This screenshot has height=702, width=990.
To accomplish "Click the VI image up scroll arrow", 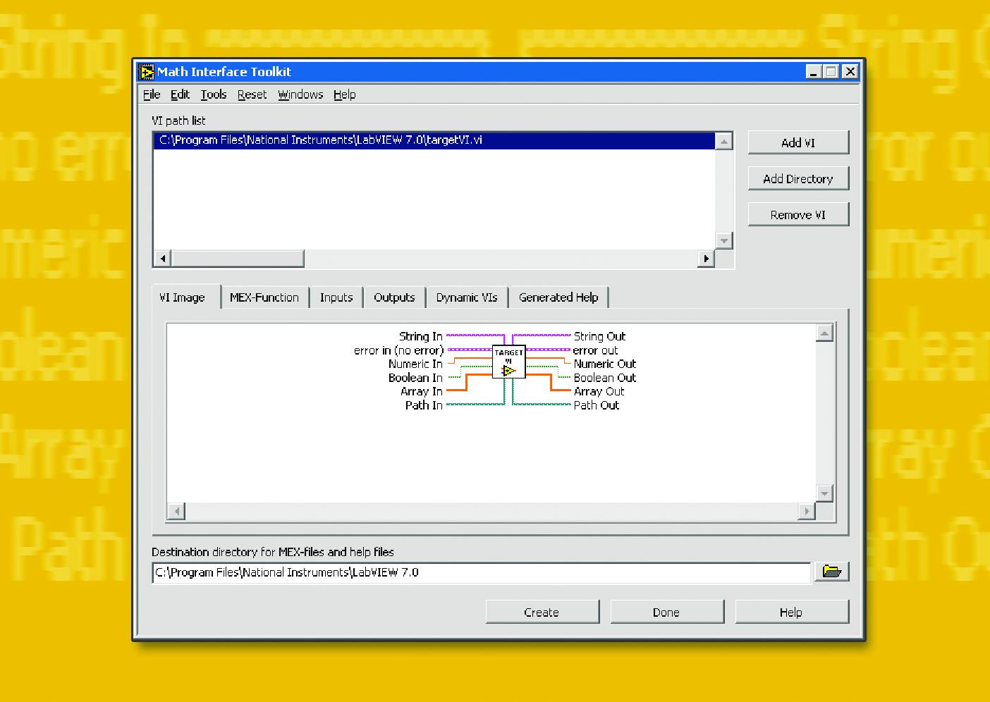I will 824,331.
